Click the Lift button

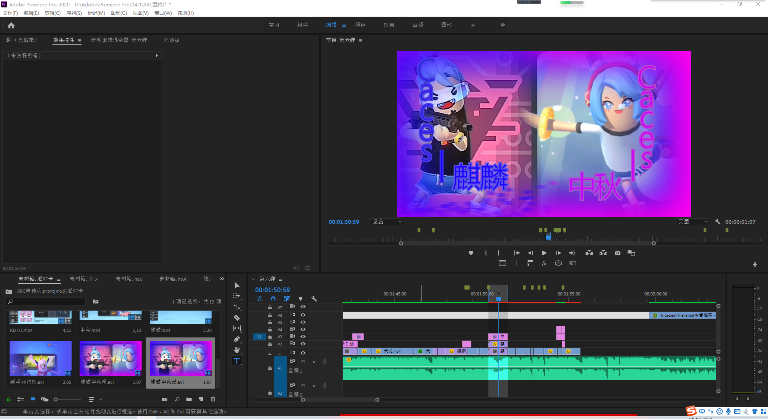click(x=589, y=253)
